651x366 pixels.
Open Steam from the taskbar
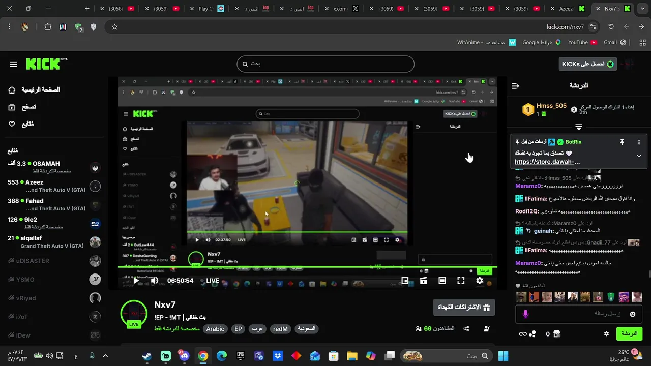146,356
